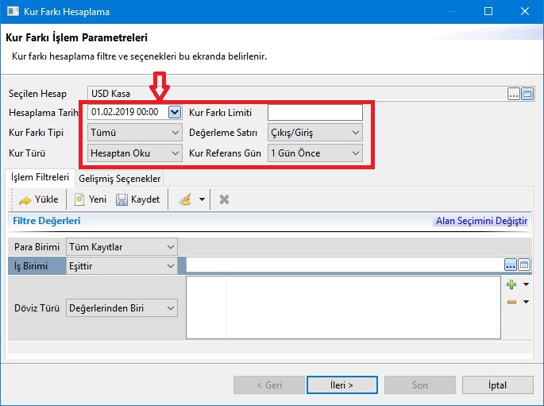This screenshot has height=406, width=544.
Task: Click the window icon next to İş Birimi field
Action: click(x=524, y=265)
